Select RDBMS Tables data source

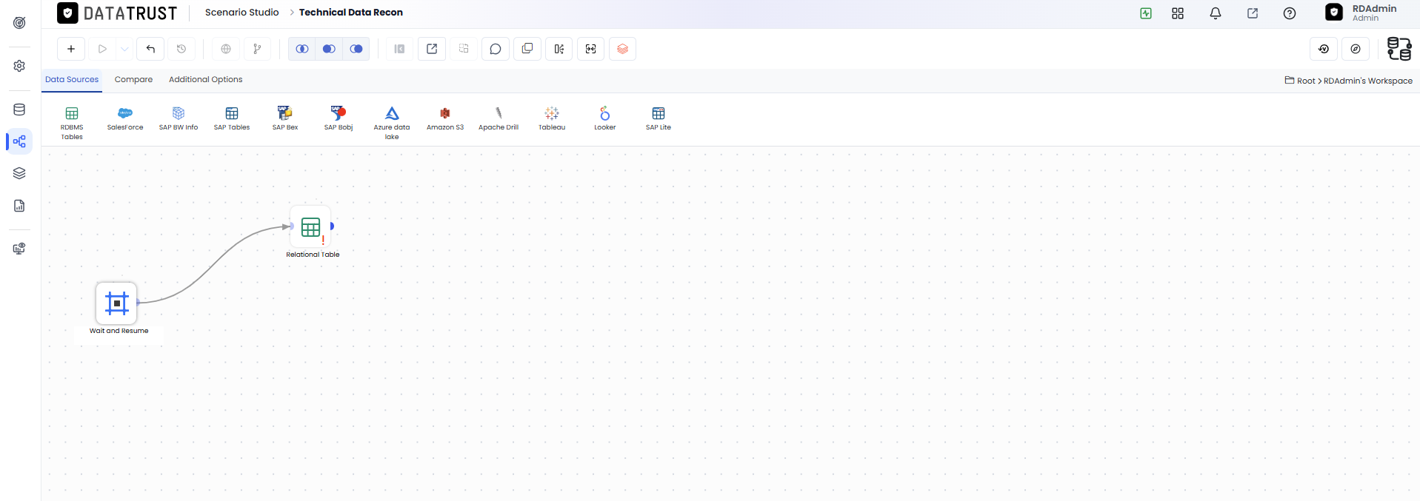[x=72, y=123]
